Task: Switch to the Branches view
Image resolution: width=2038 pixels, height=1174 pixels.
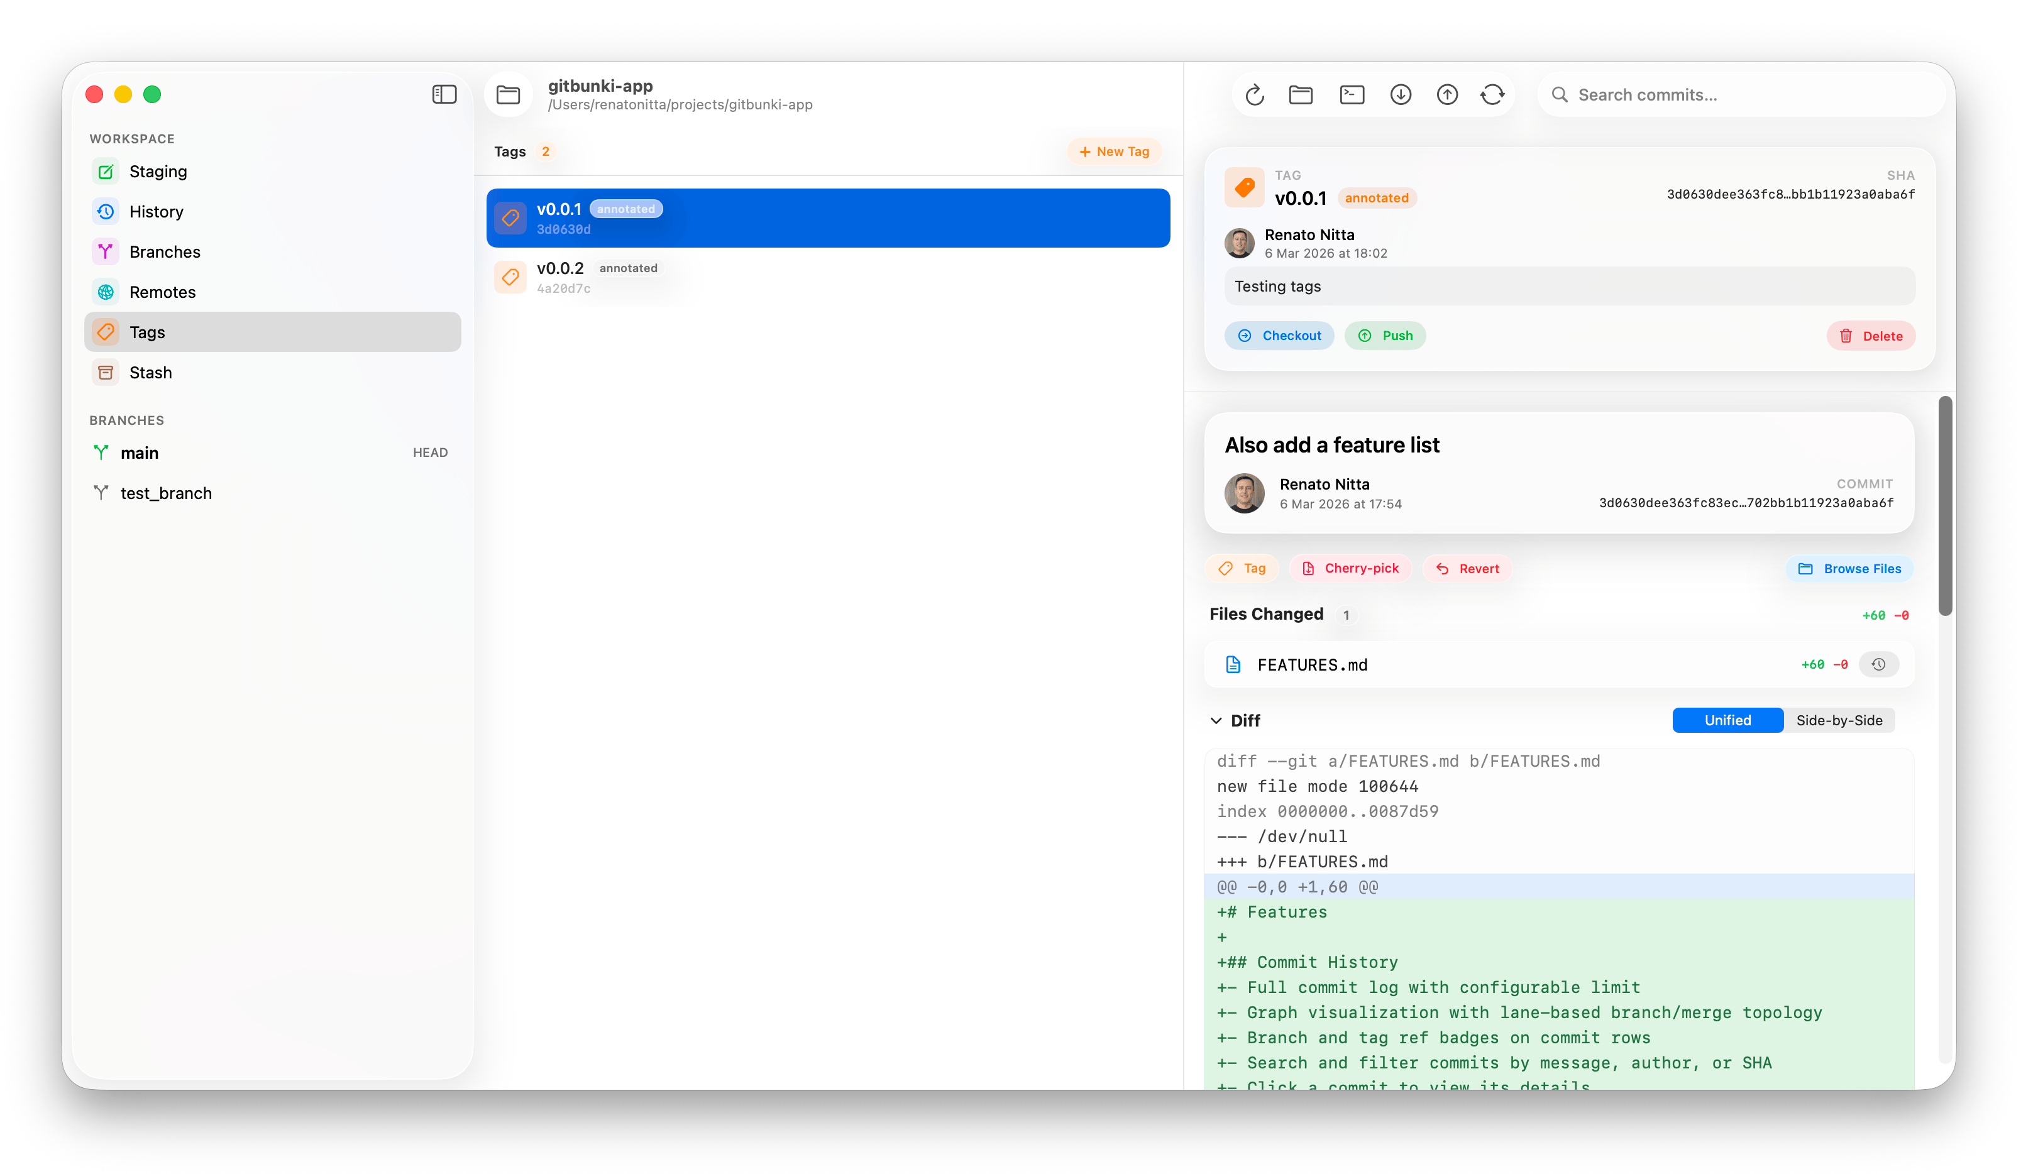Action: point(273,253)
